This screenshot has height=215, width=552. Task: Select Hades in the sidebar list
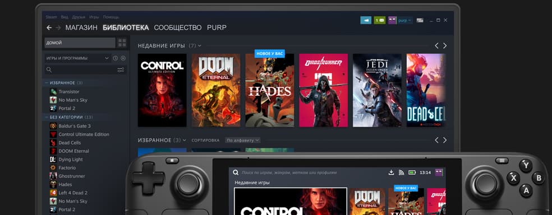[x=65, y=184]
